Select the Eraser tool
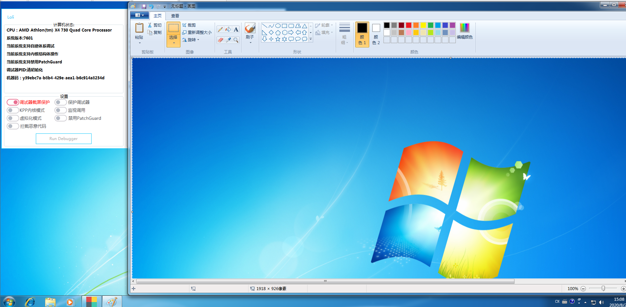 click(220, 40)
